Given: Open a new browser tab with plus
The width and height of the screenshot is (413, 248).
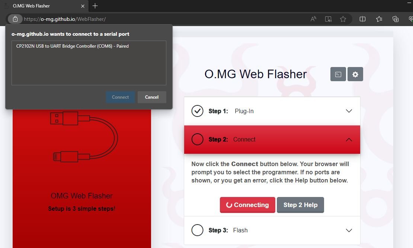Looking at the screenshot, I should pyautogui.click(x=95, y=6).
